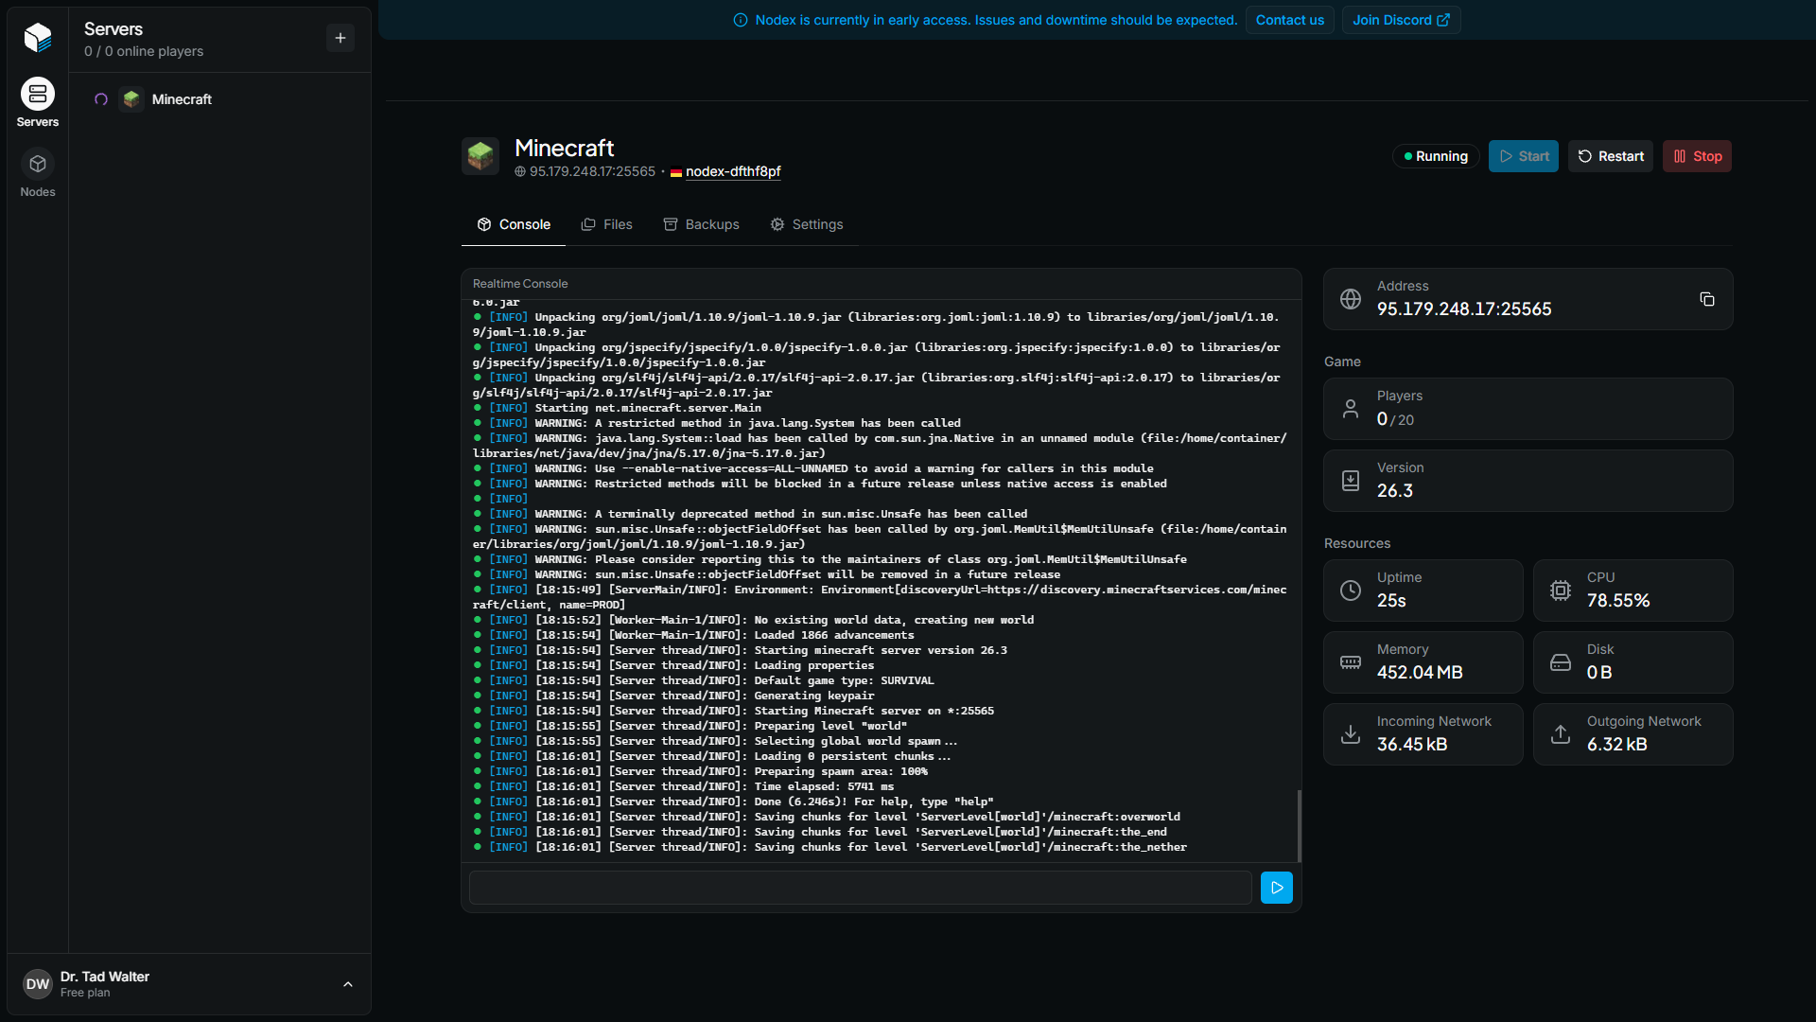Click the info icon in the banner
Screen dimensions: 1816x1022
(741, 20)
